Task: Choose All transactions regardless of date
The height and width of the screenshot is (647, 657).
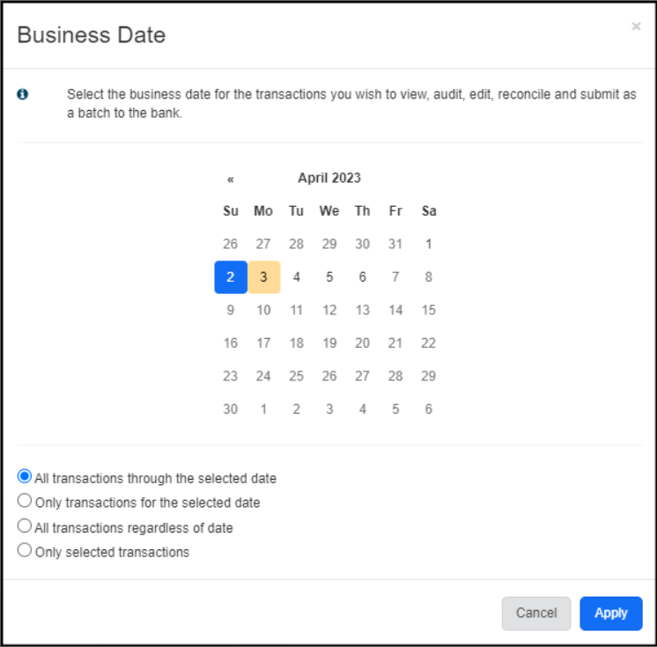Action: click(25, 526)
